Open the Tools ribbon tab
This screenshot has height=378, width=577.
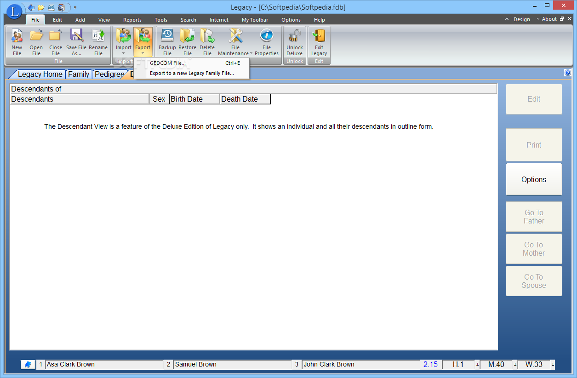[x=161, y=20]
